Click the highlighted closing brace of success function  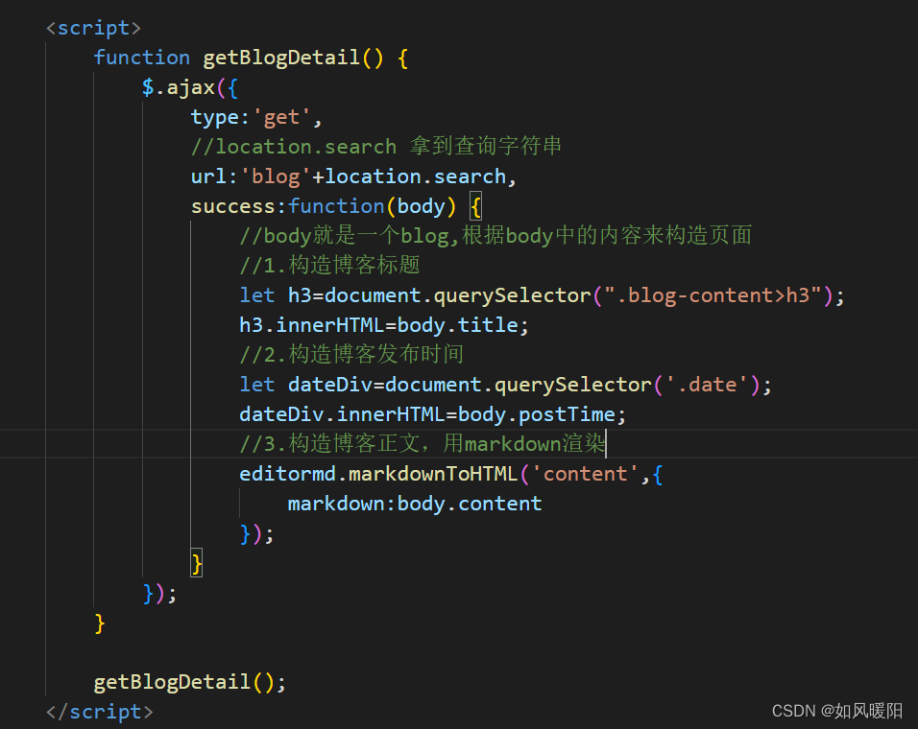(x=197, y=564)
